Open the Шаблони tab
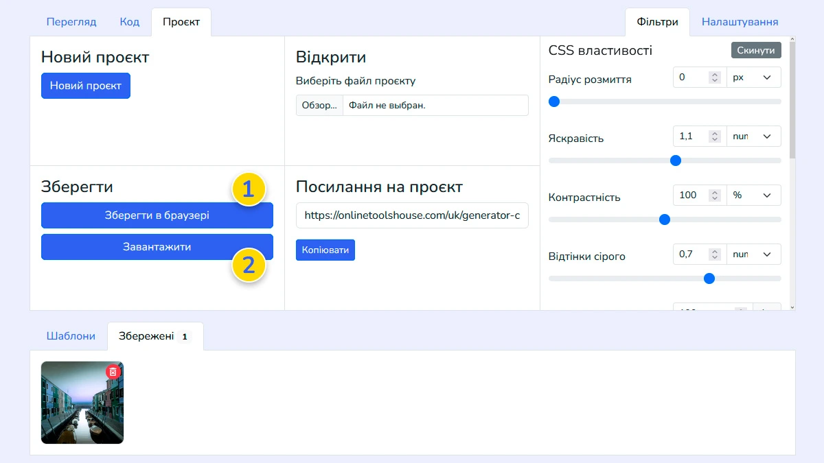This screenshot has width=824, height=463. click(71, 335)
